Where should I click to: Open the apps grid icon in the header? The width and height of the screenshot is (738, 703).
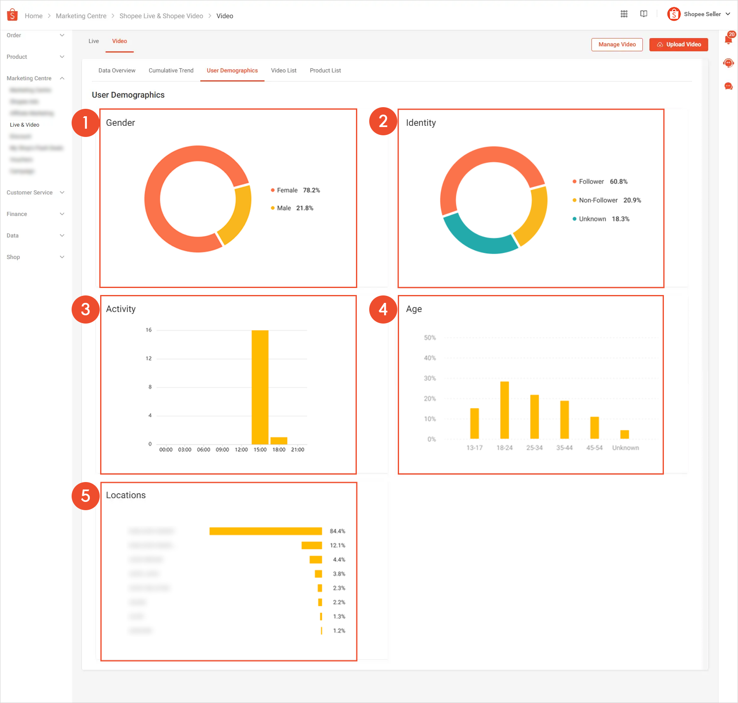(x=624, y=14)
